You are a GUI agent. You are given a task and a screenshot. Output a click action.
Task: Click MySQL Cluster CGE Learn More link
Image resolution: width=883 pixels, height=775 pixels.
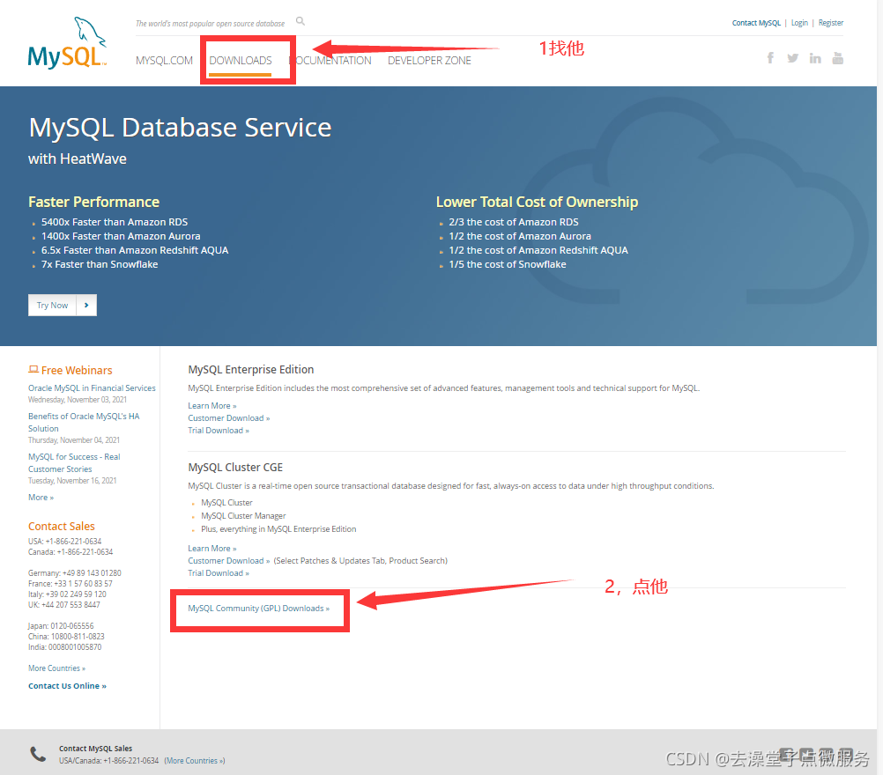(x=212, y=548)
